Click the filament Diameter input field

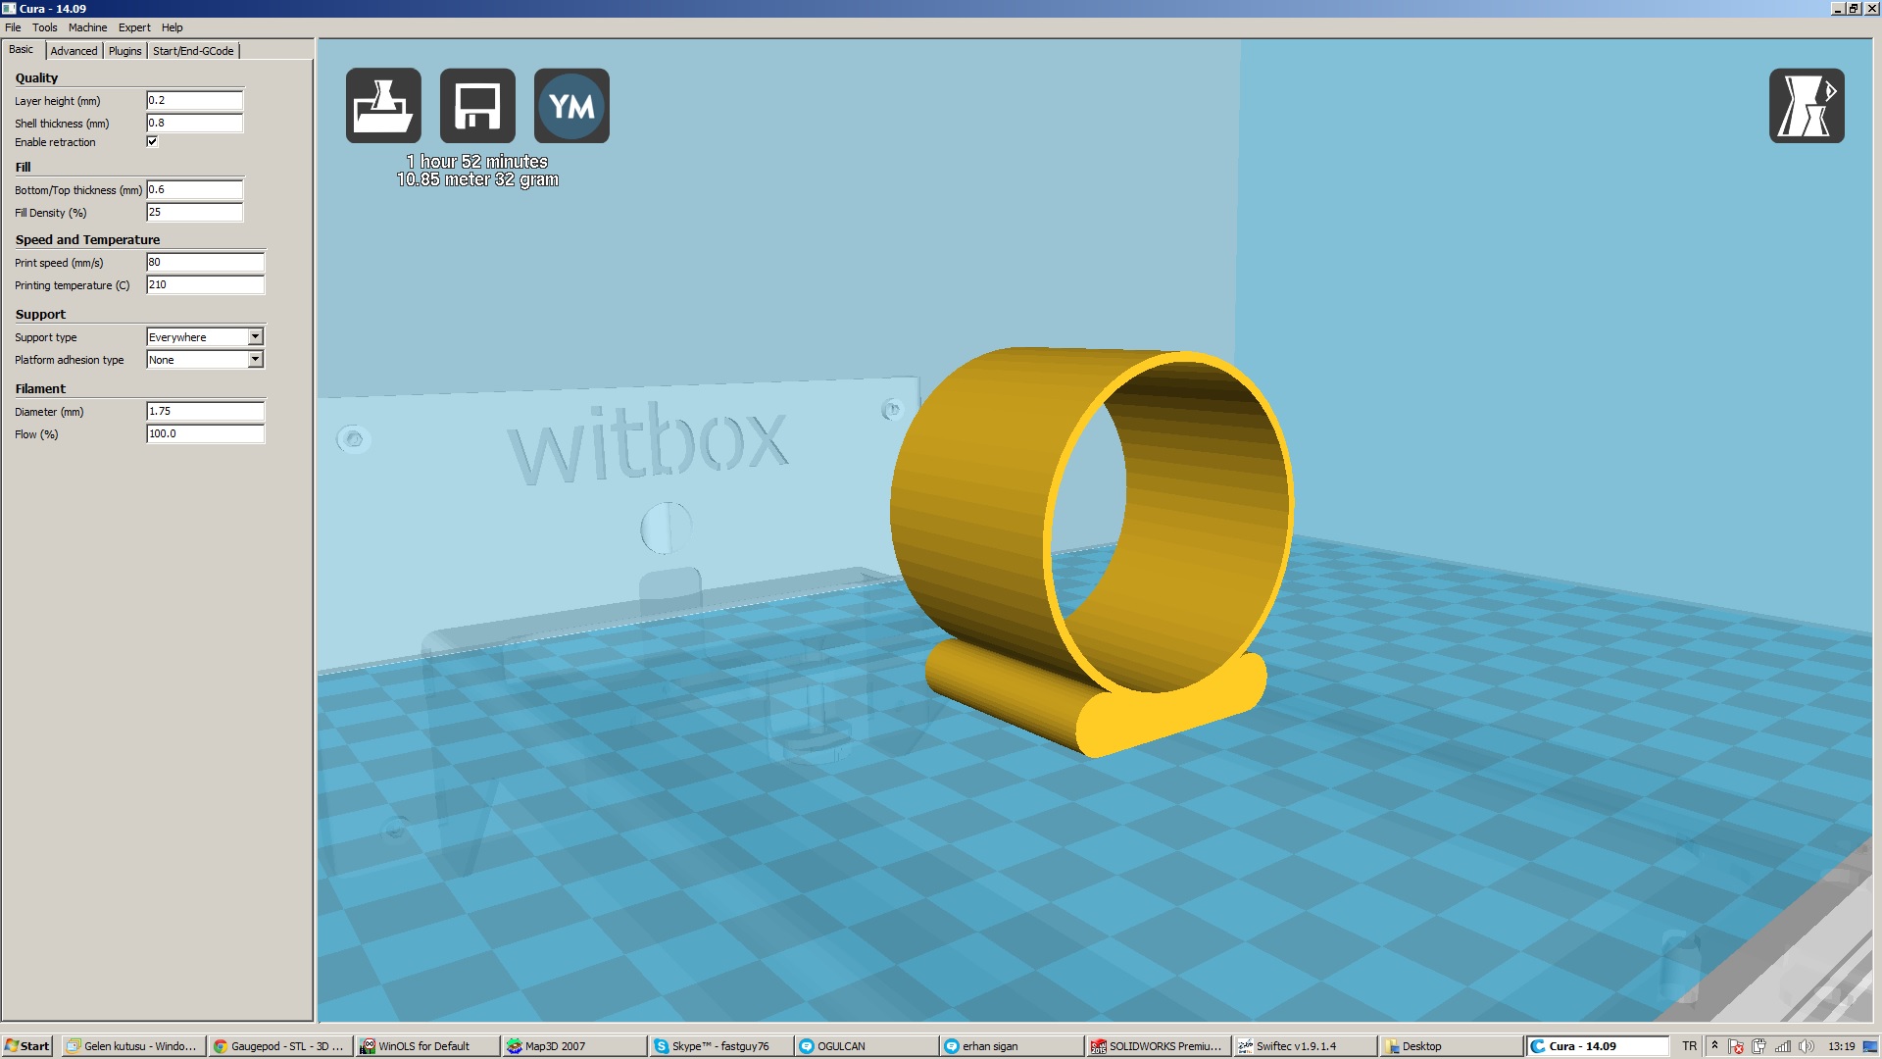tap(205, 411)
